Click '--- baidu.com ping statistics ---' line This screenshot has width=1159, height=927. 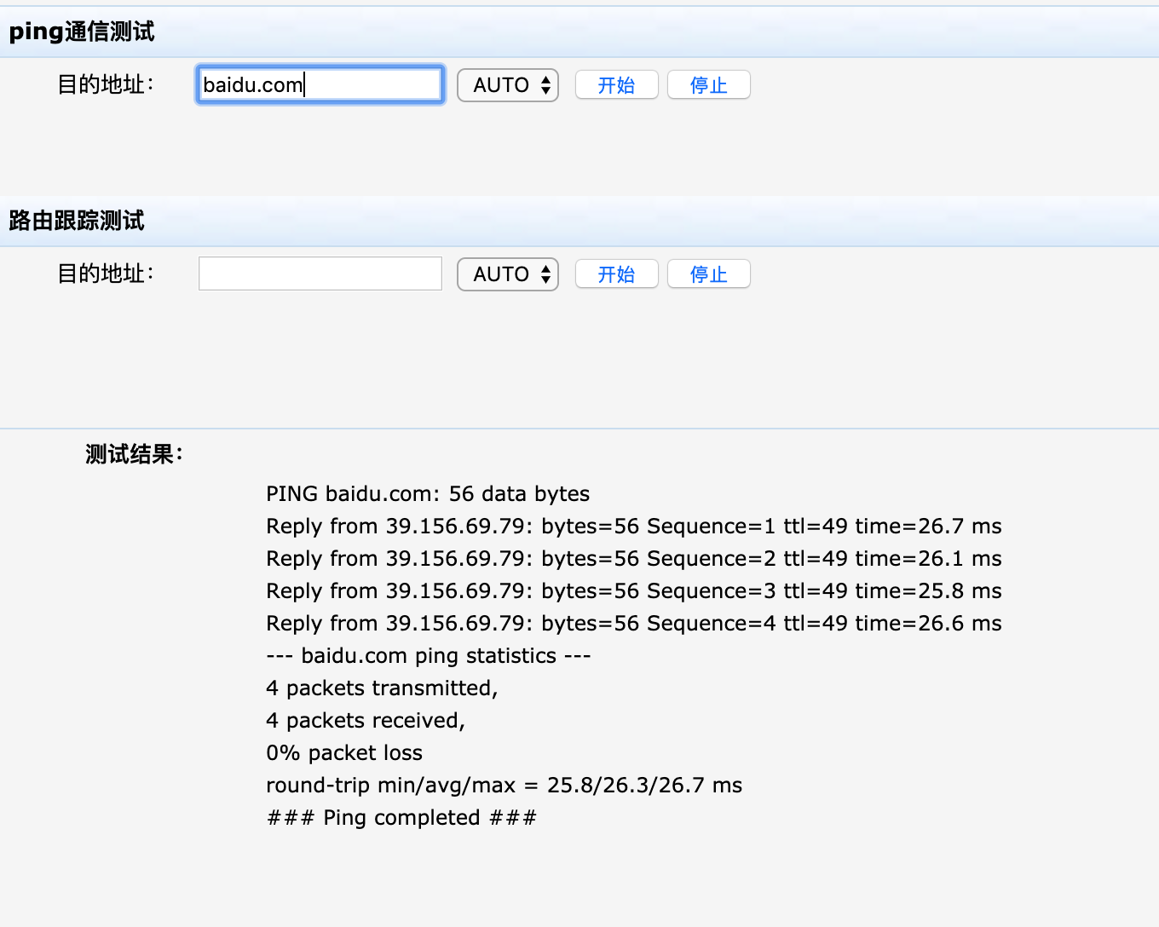[x=429, y=656]
